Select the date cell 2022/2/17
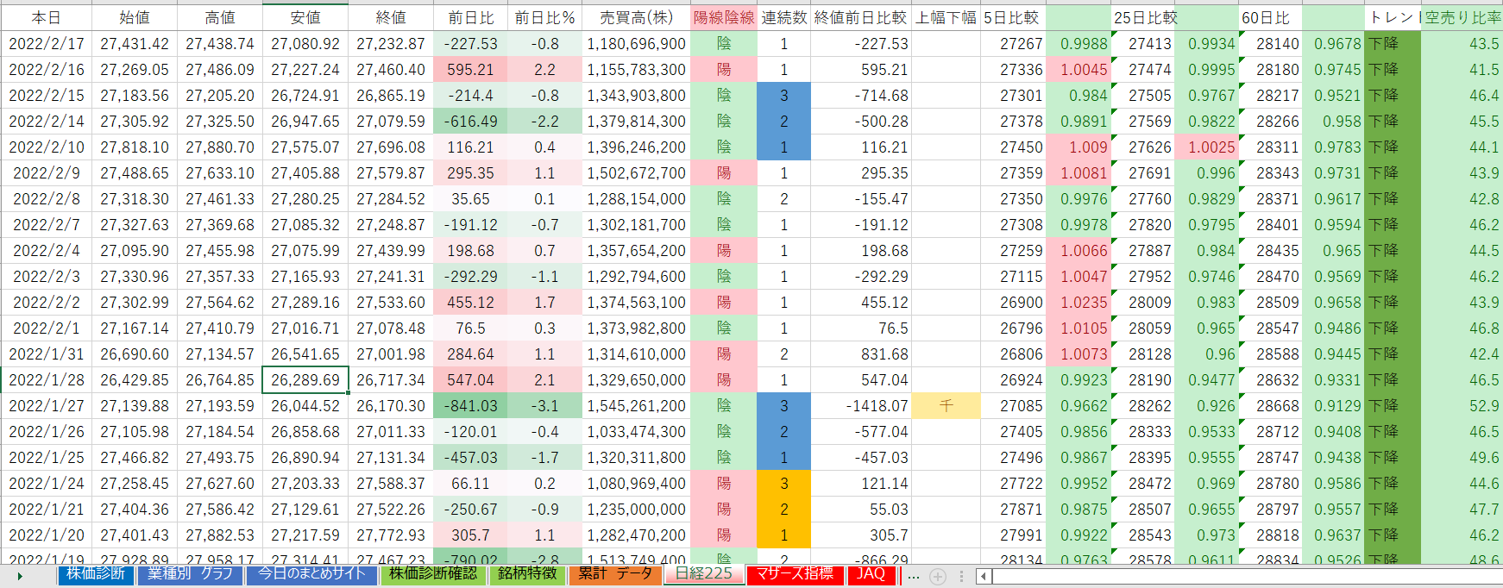Image resolution: width=1503 pixels, height=588 pixels. tap(46, 43)
